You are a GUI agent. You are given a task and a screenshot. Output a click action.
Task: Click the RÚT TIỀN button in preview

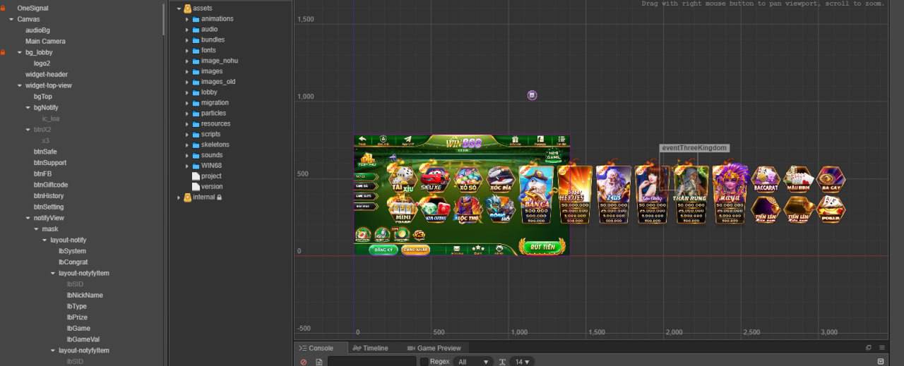point(542,247)
